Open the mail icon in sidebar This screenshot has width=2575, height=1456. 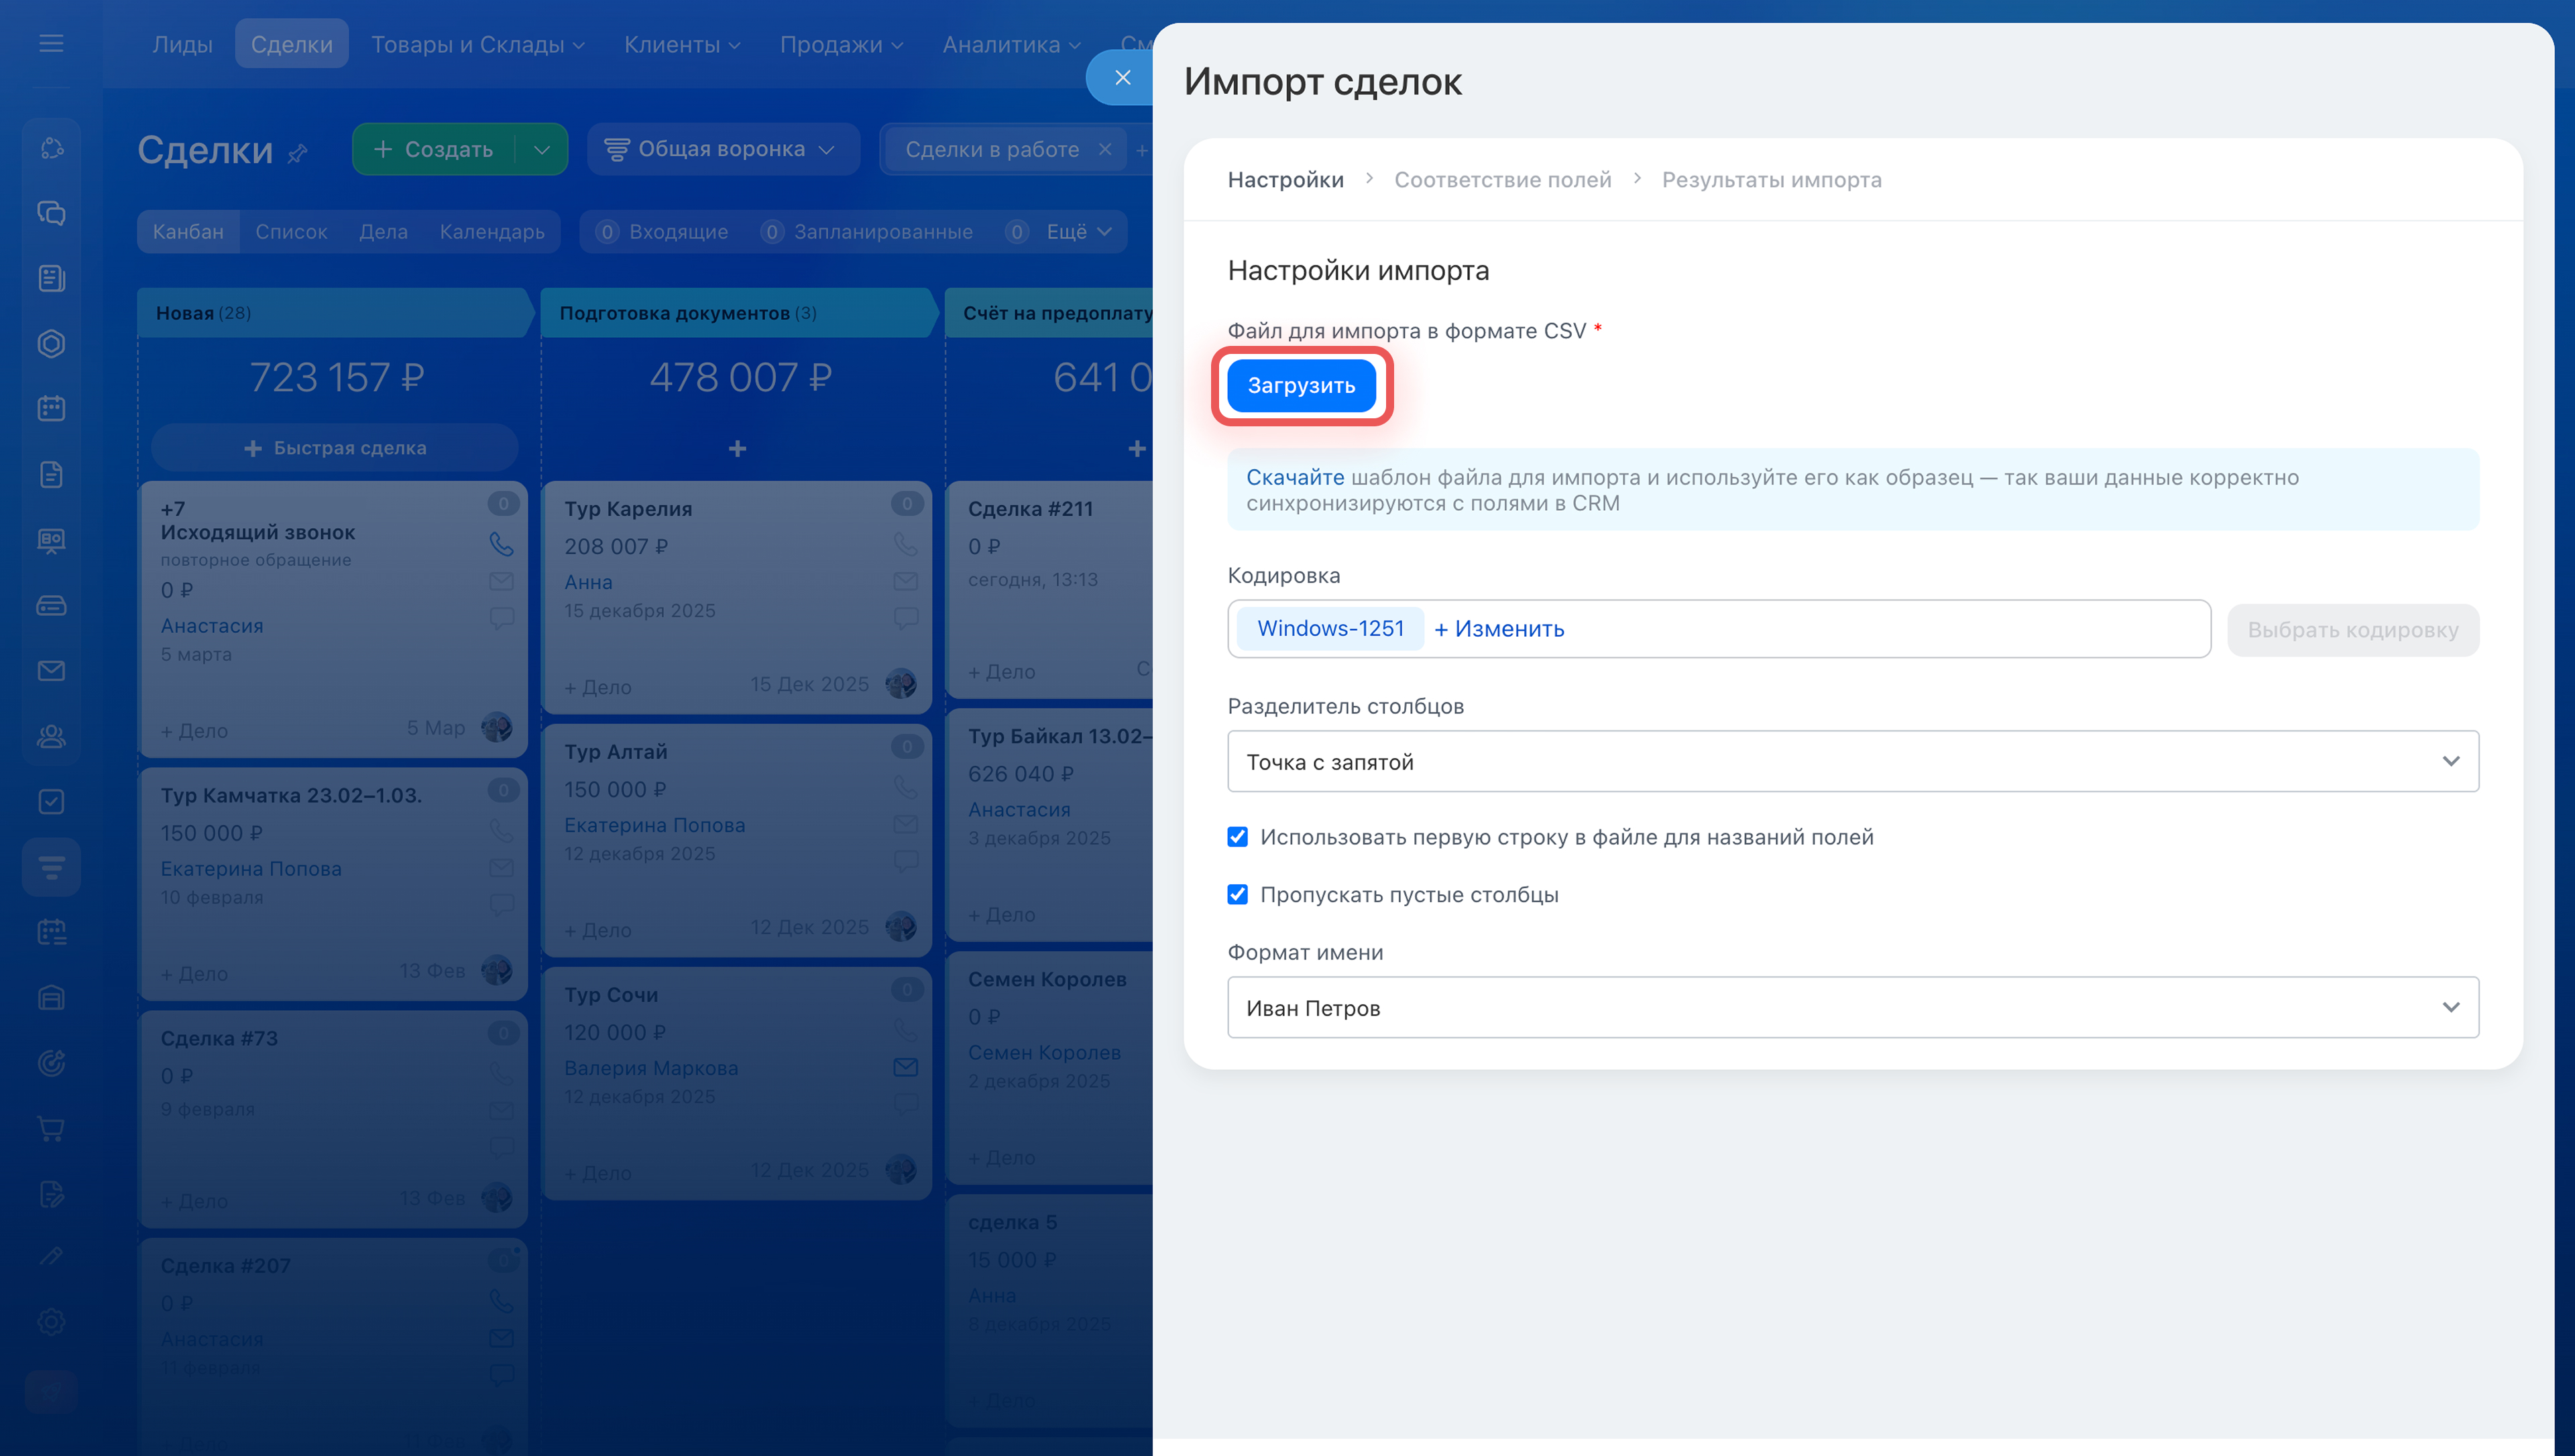coord(51,671)
